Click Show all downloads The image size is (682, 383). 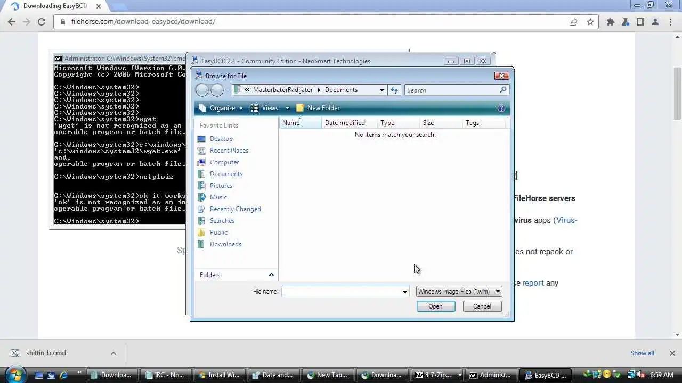tap(642, 353)
